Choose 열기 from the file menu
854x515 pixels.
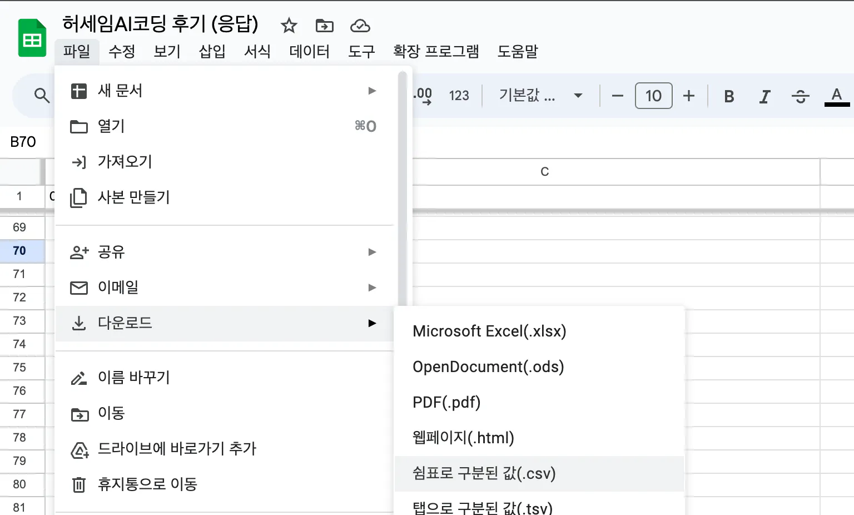point(225,126)
